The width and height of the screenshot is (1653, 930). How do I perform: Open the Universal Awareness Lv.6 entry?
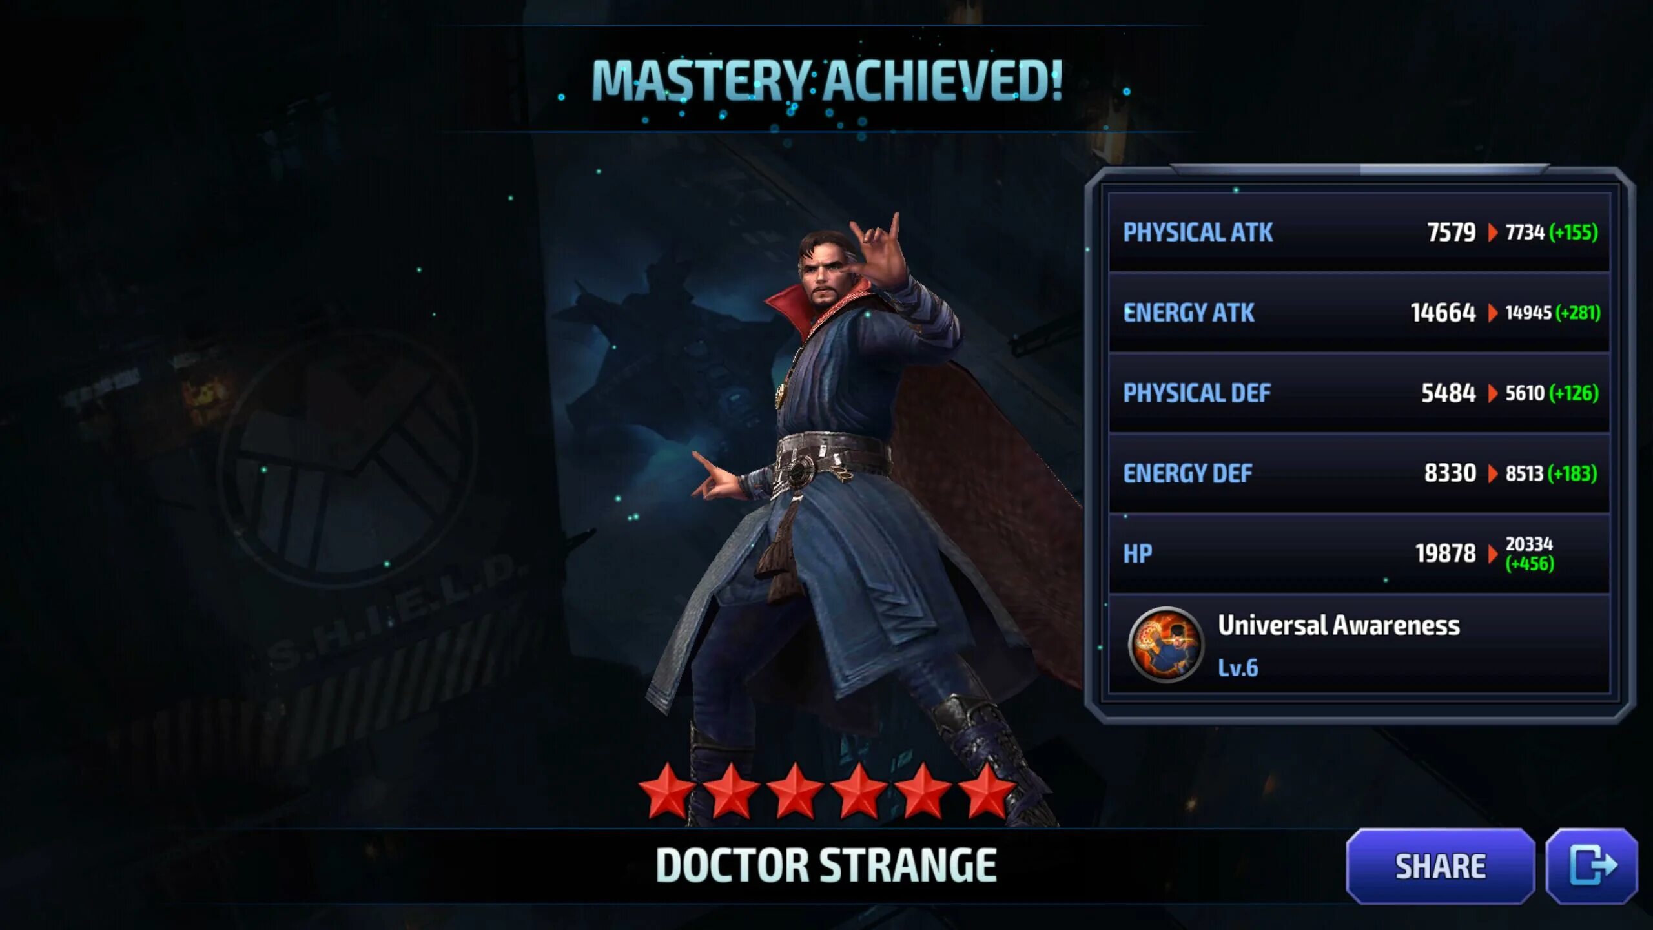tap(1359, 645)
